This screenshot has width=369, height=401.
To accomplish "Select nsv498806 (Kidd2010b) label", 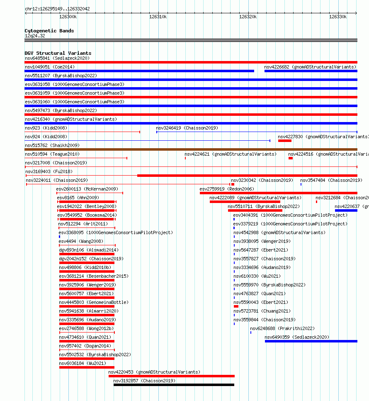I will pos(85,267).
